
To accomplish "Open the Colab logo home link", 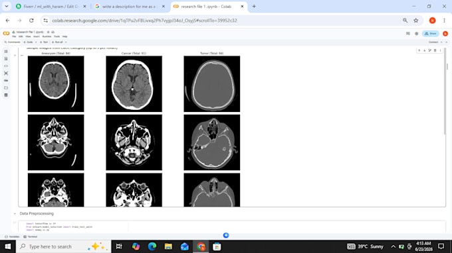I will (x=6, y=34).
